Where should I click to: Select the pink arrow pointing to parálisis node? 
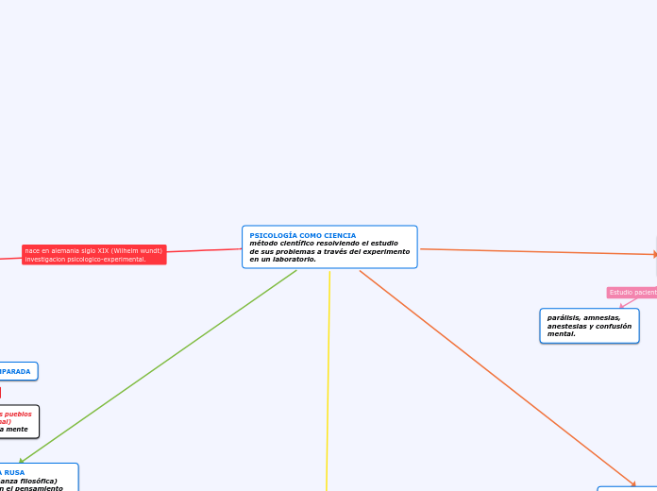628,303
